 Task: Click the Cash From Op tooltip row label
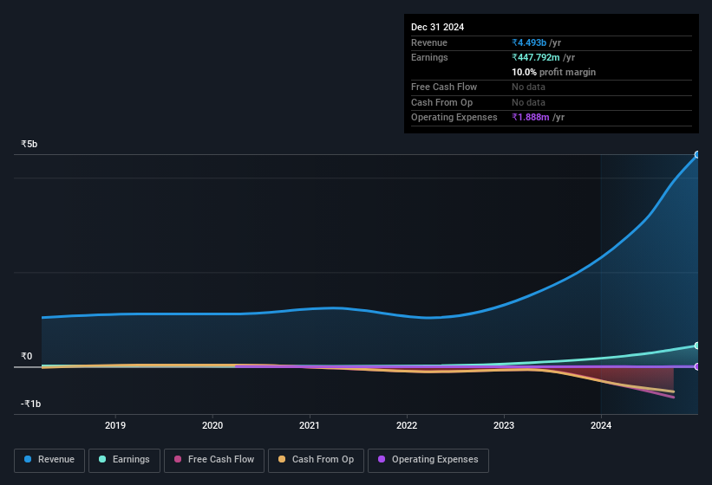pyautogui.click(x=441, y=102)
